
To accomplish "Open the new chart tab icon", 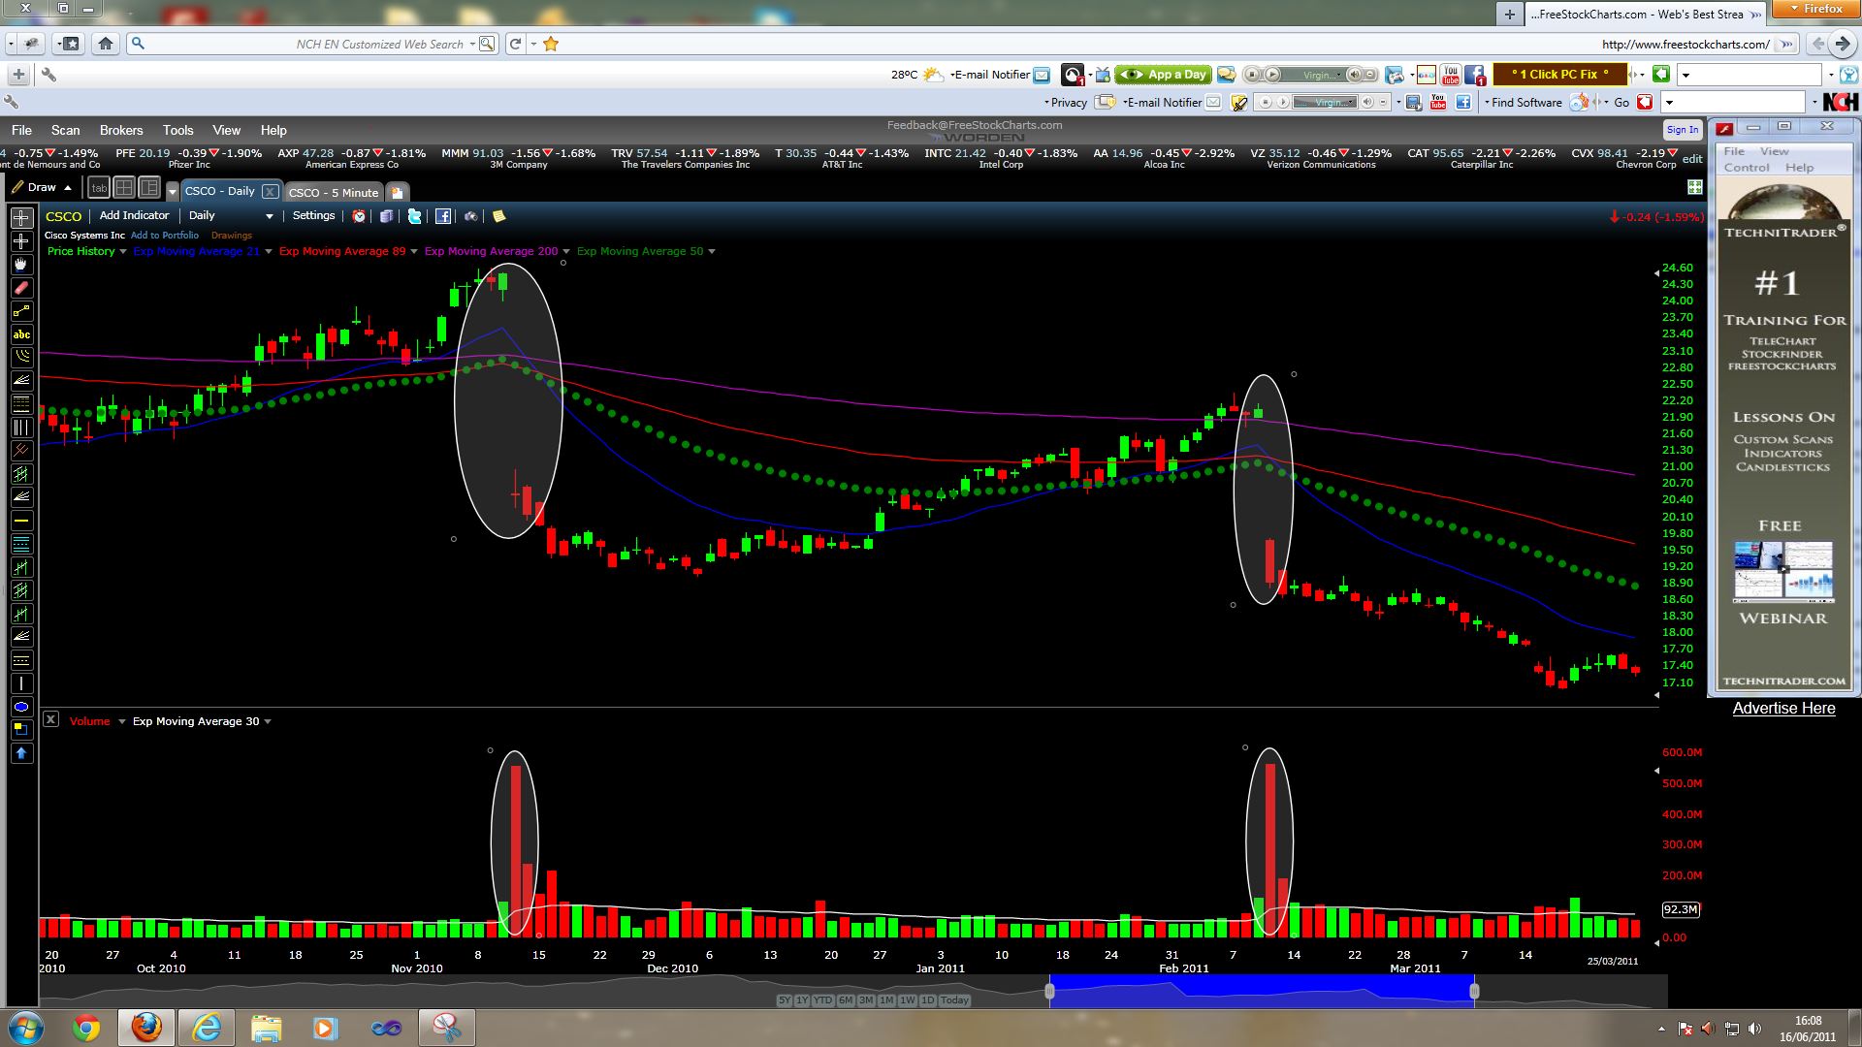I will 397,192.
